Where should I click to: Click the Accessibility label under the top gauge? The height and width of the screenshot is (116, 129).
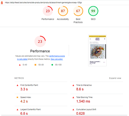(x=63, y=19)
